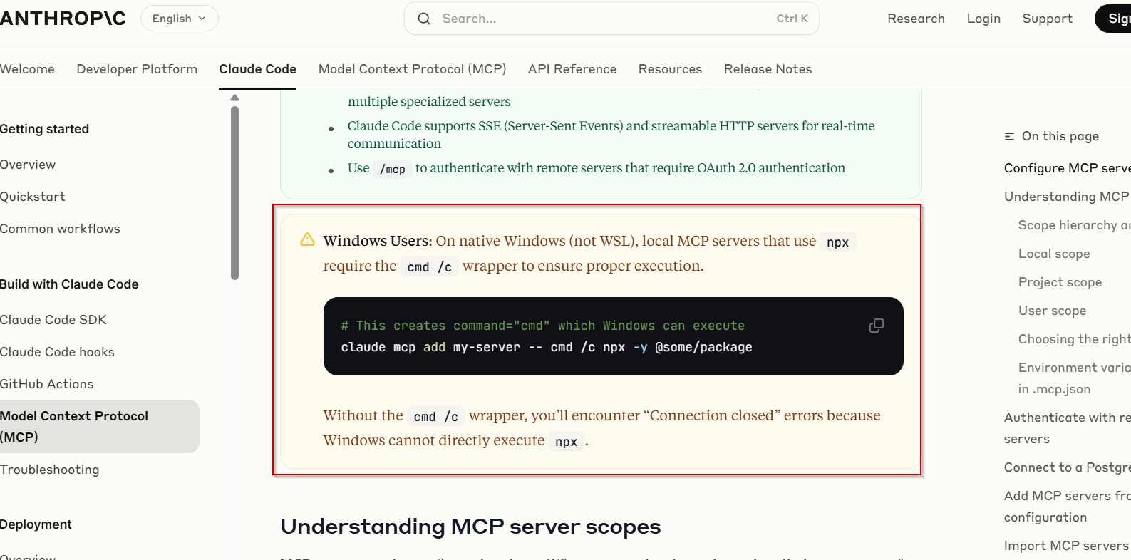Click the search magnifier icon
Screen dimensions: 1131x560
(x=424, y=19)
